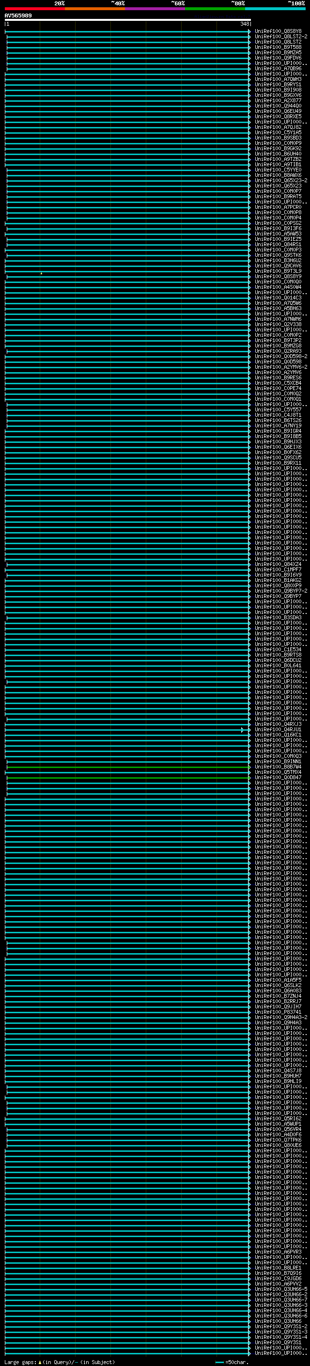
Task: Select hit label UniRef100_B8AWX6
Action: click(x=278, y=175)
